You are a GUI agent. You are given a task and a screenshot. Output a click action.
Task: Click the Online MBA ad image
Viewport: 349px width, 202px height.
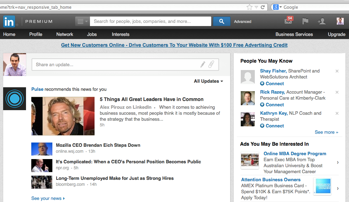(250, 160)
